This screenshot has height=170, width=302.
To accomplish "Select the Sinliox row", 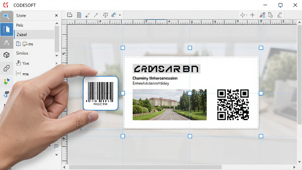I will [x=34, y=53].
